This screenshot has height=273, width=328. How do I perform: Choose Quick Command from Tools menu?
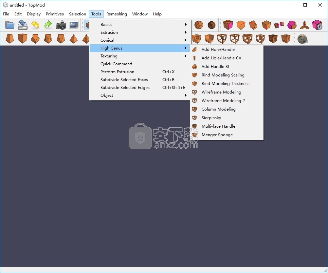coord(140,64)
